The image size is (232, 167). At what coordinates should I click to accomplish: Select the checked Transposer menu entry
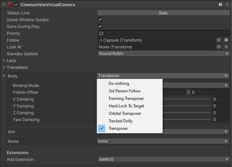pos(130,128)
